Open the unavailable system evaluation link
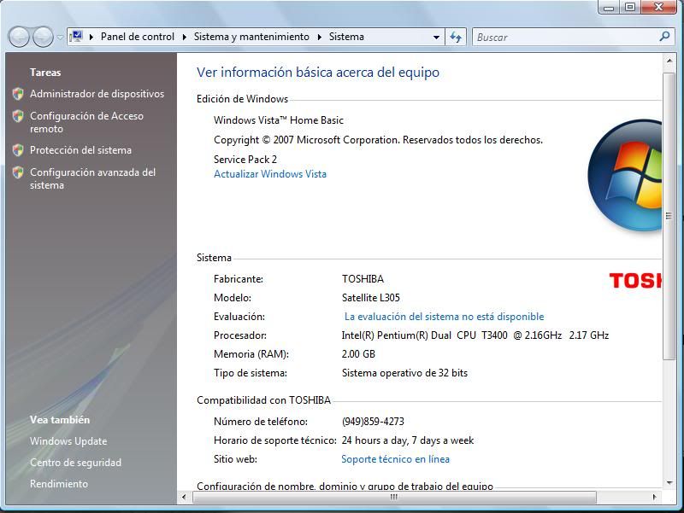This screenshot has height=513, width=684. (444, 317)
